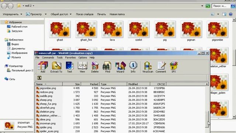The image size is (236, 133).
Task: Open Видео library
Action: pyautogui.click(x=15, y=44)
